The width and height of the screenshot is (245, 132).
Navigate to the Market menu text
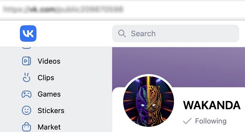[49, 127]
